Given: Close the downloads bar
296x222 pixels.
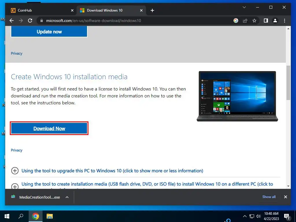Looking at the screenshot, I should tap(285, 197).
